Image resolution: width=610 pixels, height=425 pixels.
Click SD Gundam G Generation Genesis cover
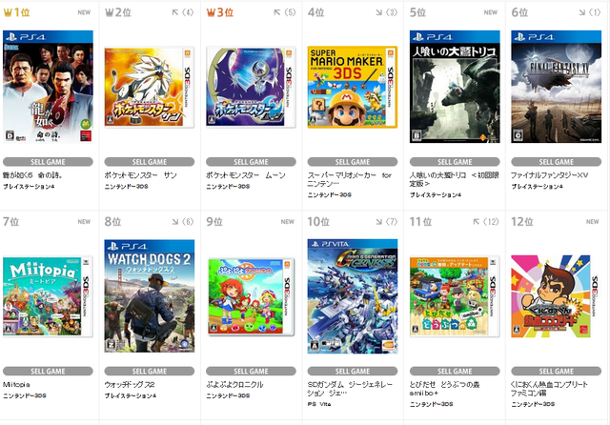click(353, 296)
